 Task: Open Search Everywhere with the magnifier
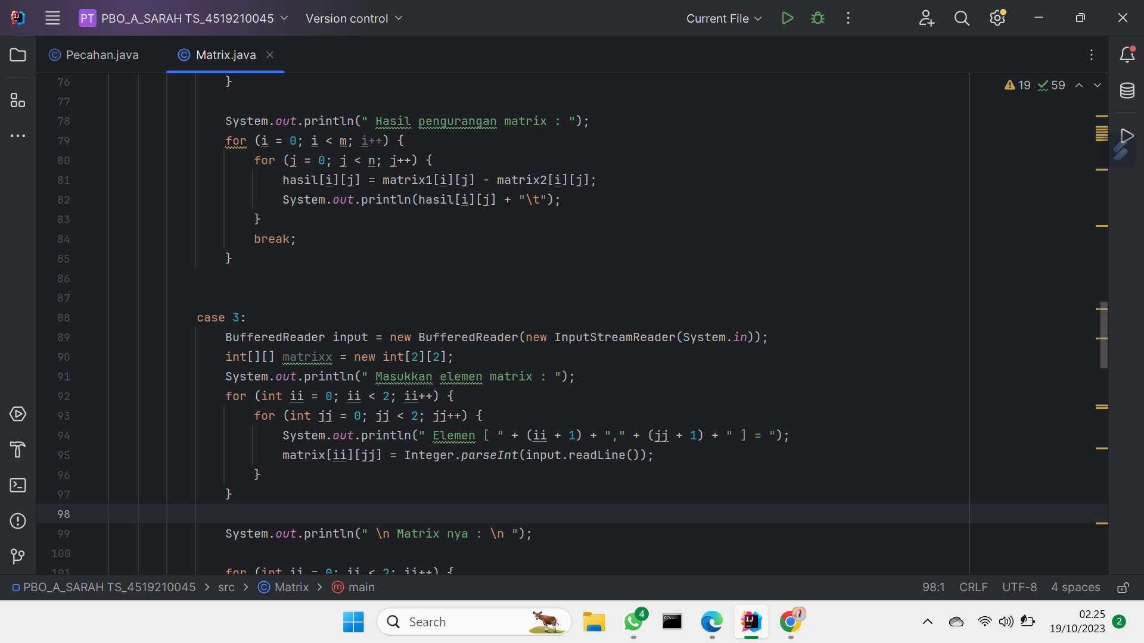(x=962, y=18)
